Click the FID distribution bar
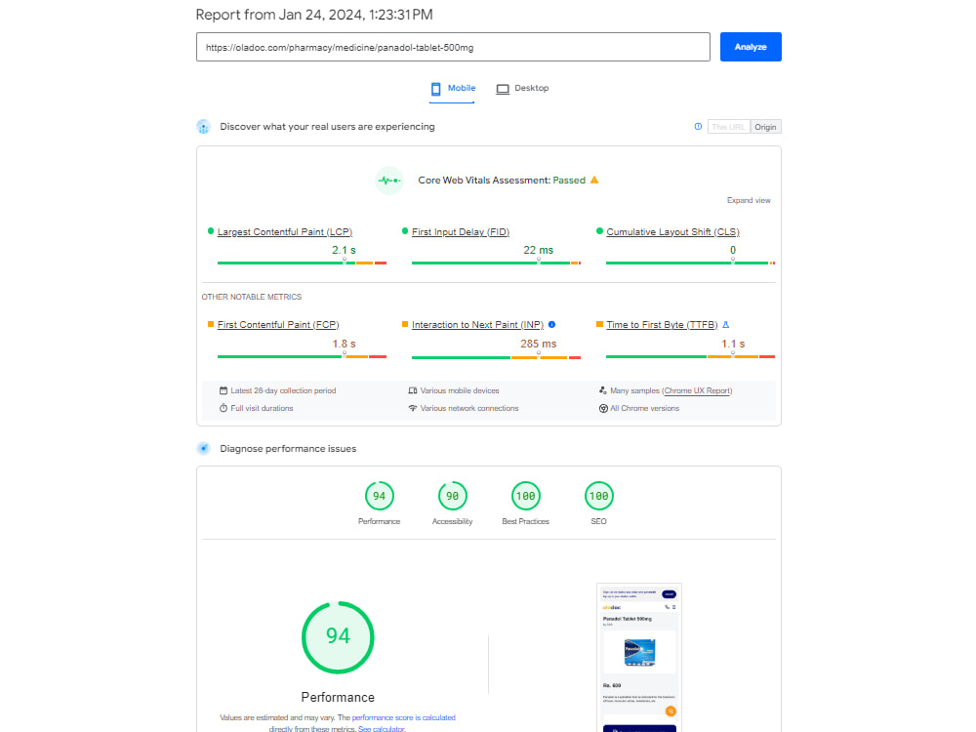Viewport: 976px width, 732px height. point(496,264)
